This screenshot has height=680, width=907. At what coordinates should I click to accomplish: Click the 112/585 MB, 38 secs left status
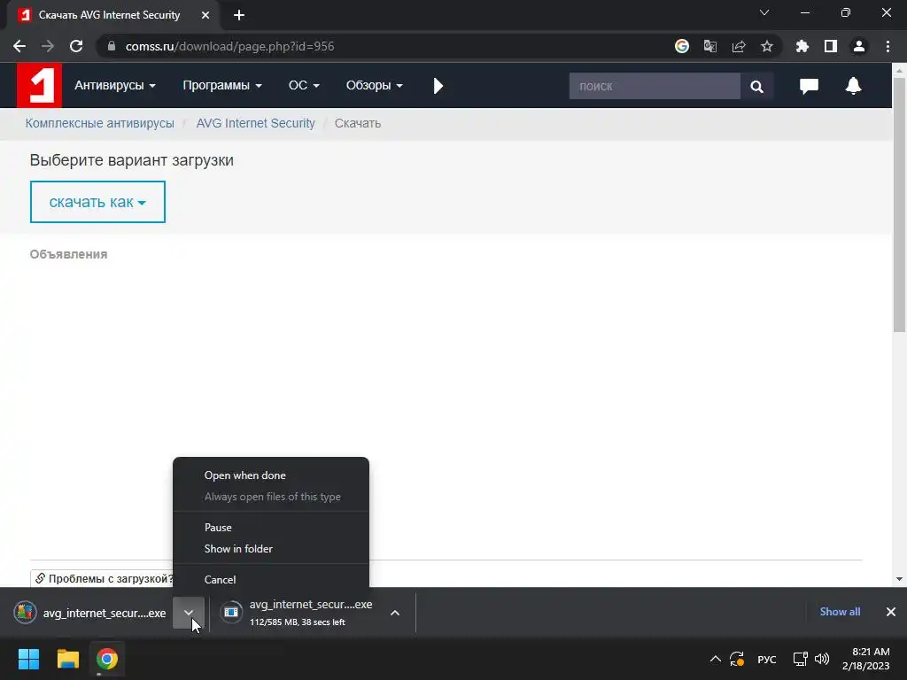pos(298,622)
